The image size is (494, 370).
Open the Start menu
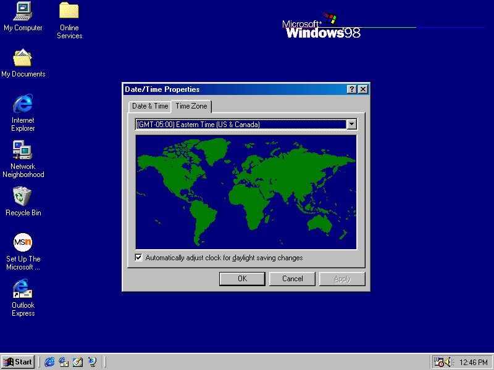(18, 362)
